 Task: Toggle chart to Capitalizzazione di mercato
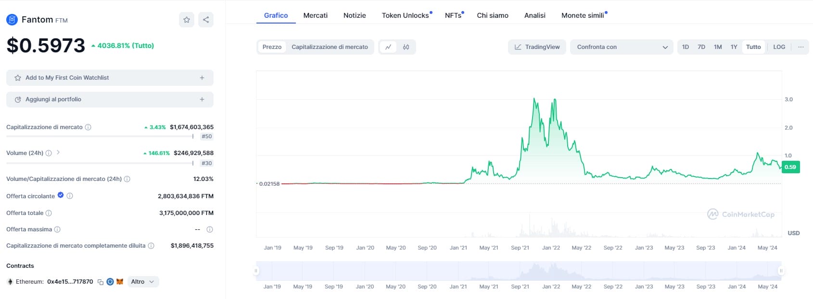330,47
